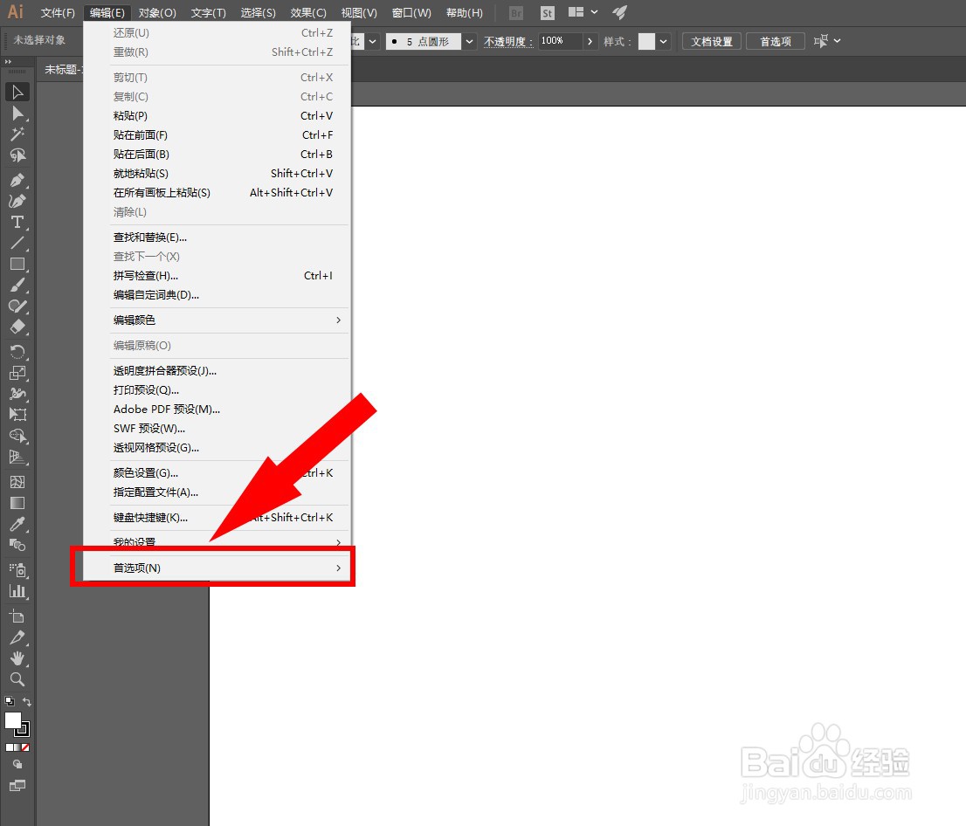The image size is (966, 826).
Task: Click the opacity 100% input field
Action: coord(559,41)
